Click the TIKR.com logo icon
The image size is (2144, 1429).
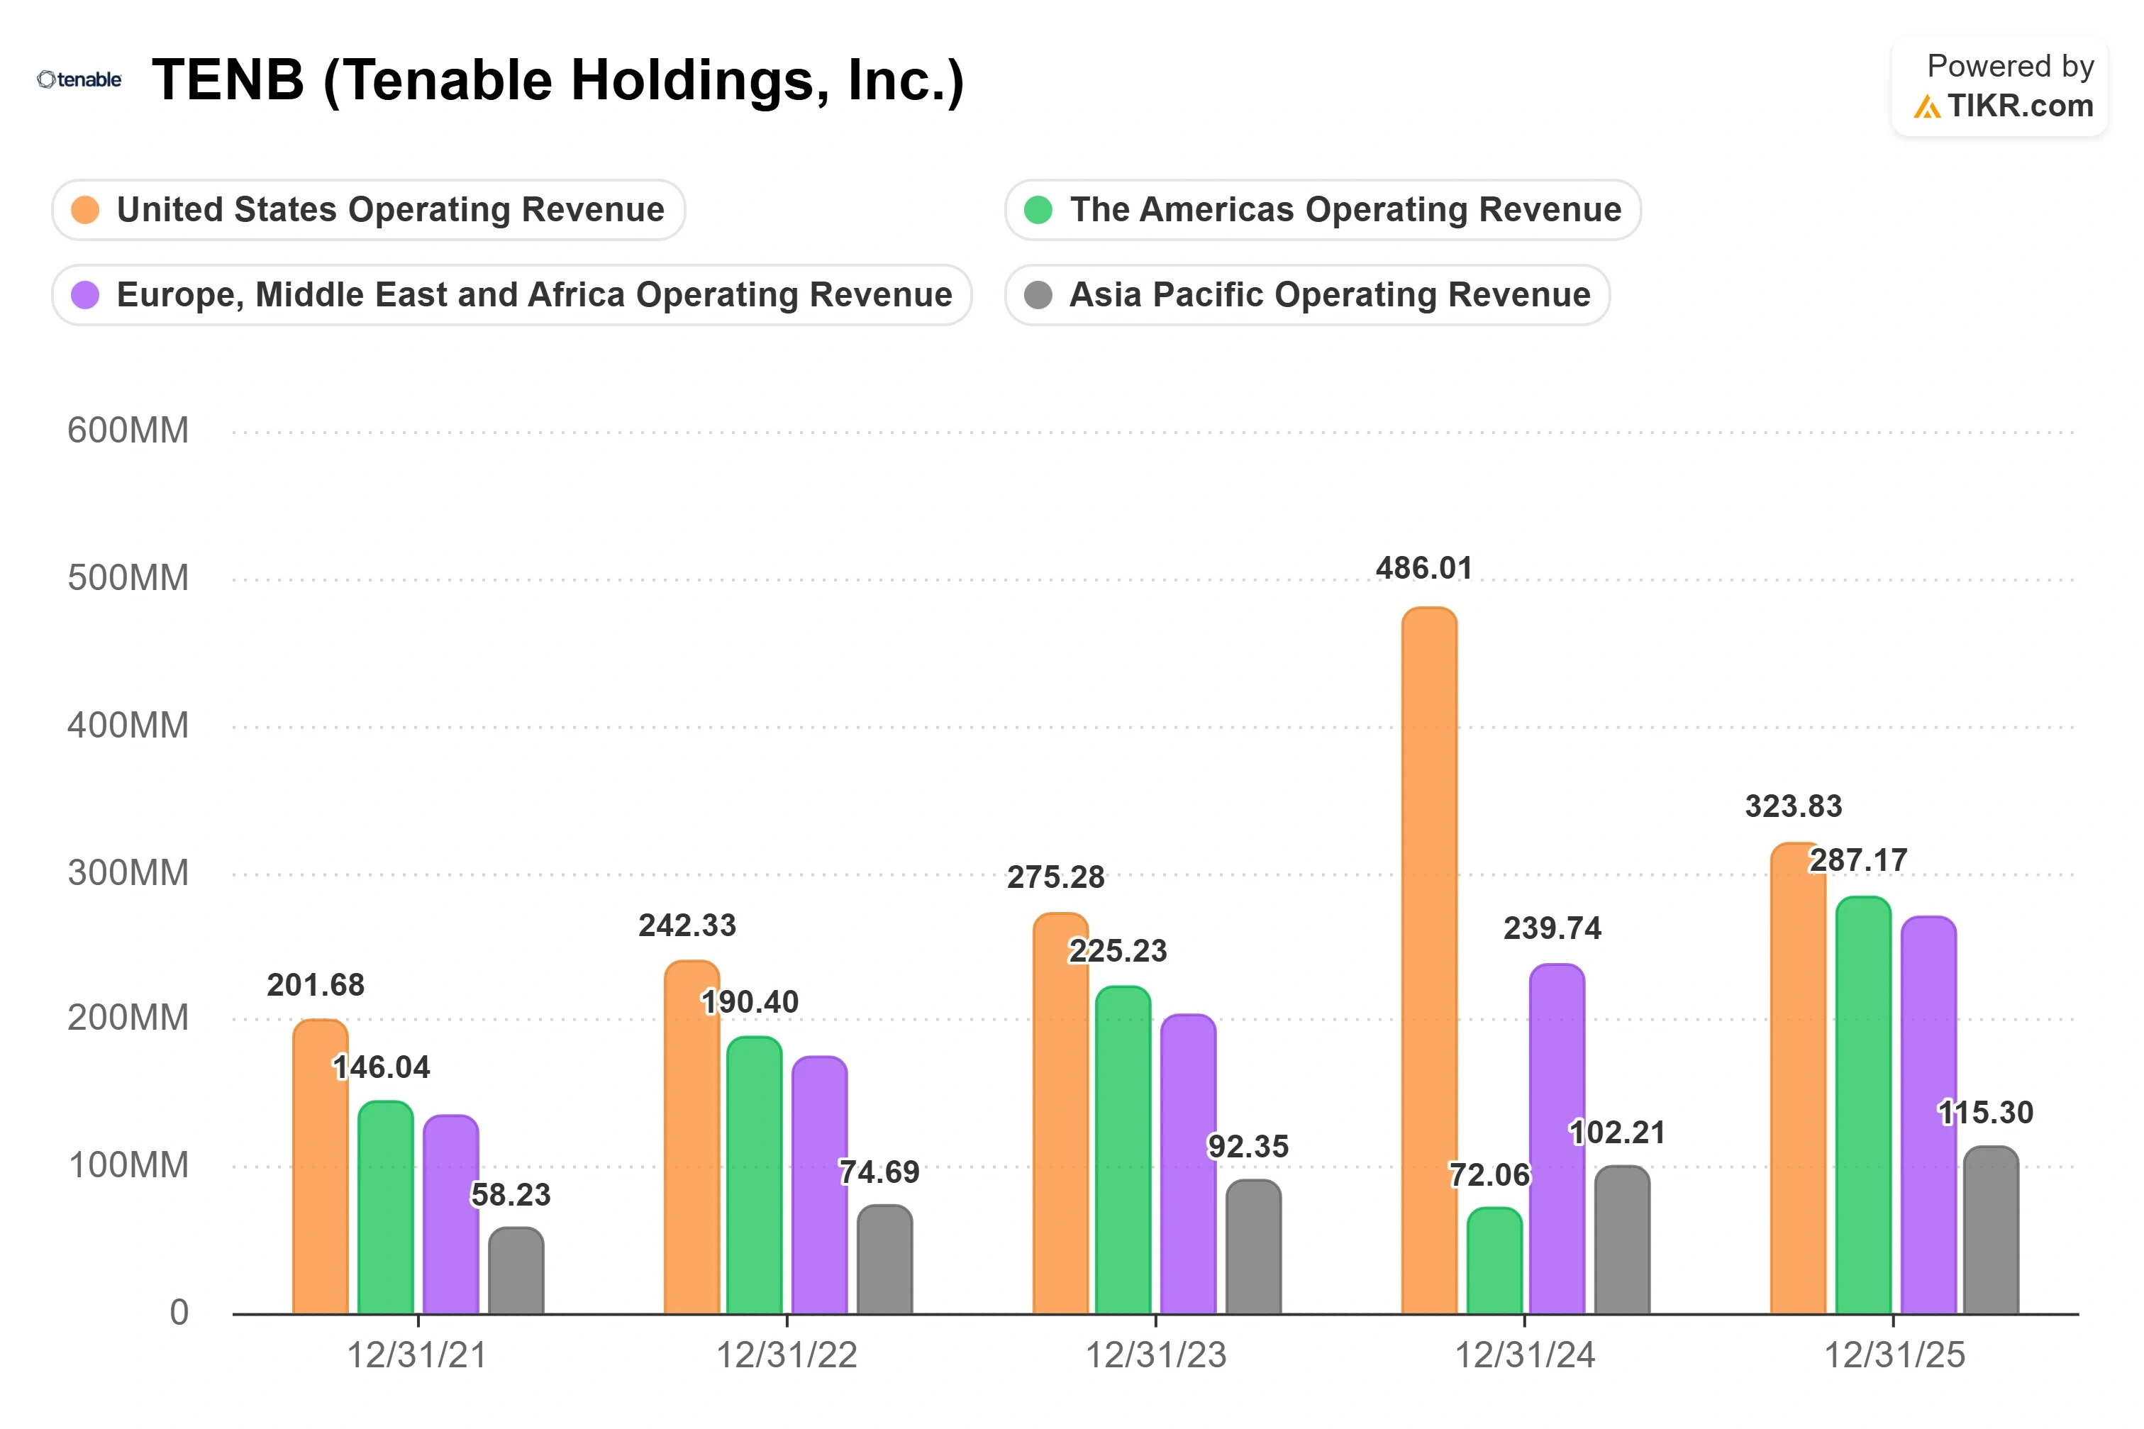(x=1926, y=106)
